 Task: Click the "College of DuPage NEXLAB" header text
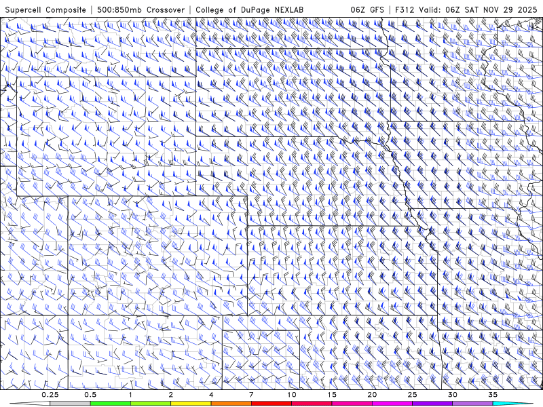[249, 10]
